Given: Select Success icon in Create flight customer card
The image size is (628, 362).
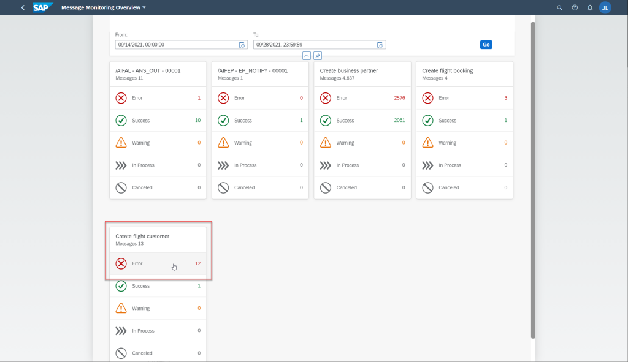Looking at the screenshot, I should (x=121, y=286).
